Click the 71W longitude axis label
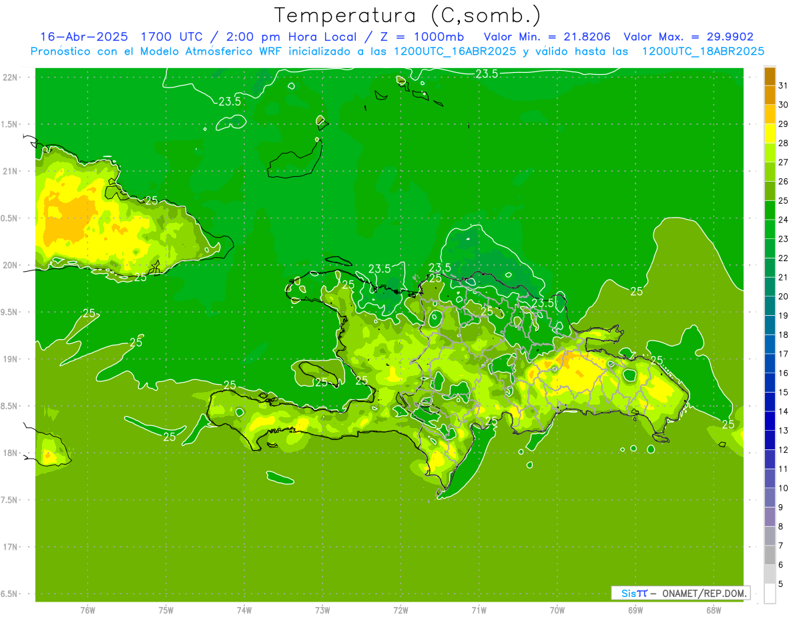Viewport: 801px width, 619px height. click(479, 610)
